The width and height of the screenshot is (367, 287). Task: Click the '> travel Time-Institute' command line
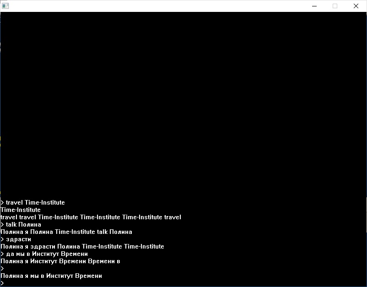pos(33,202)
